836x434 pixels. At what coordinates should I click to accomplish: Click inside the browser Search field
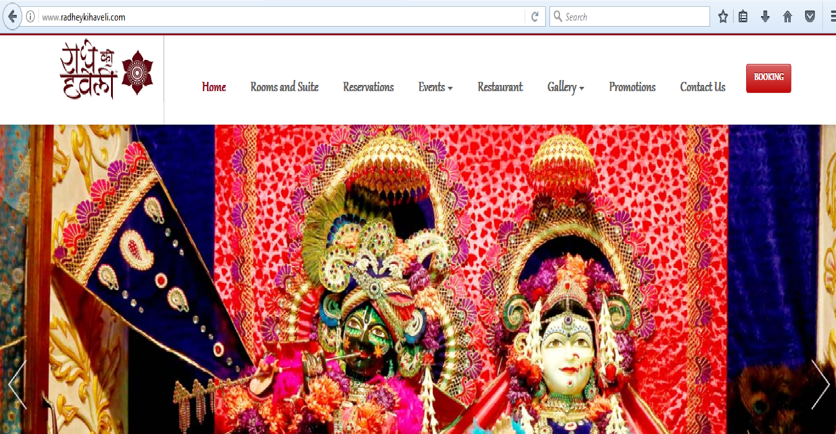tap(633, 17)
